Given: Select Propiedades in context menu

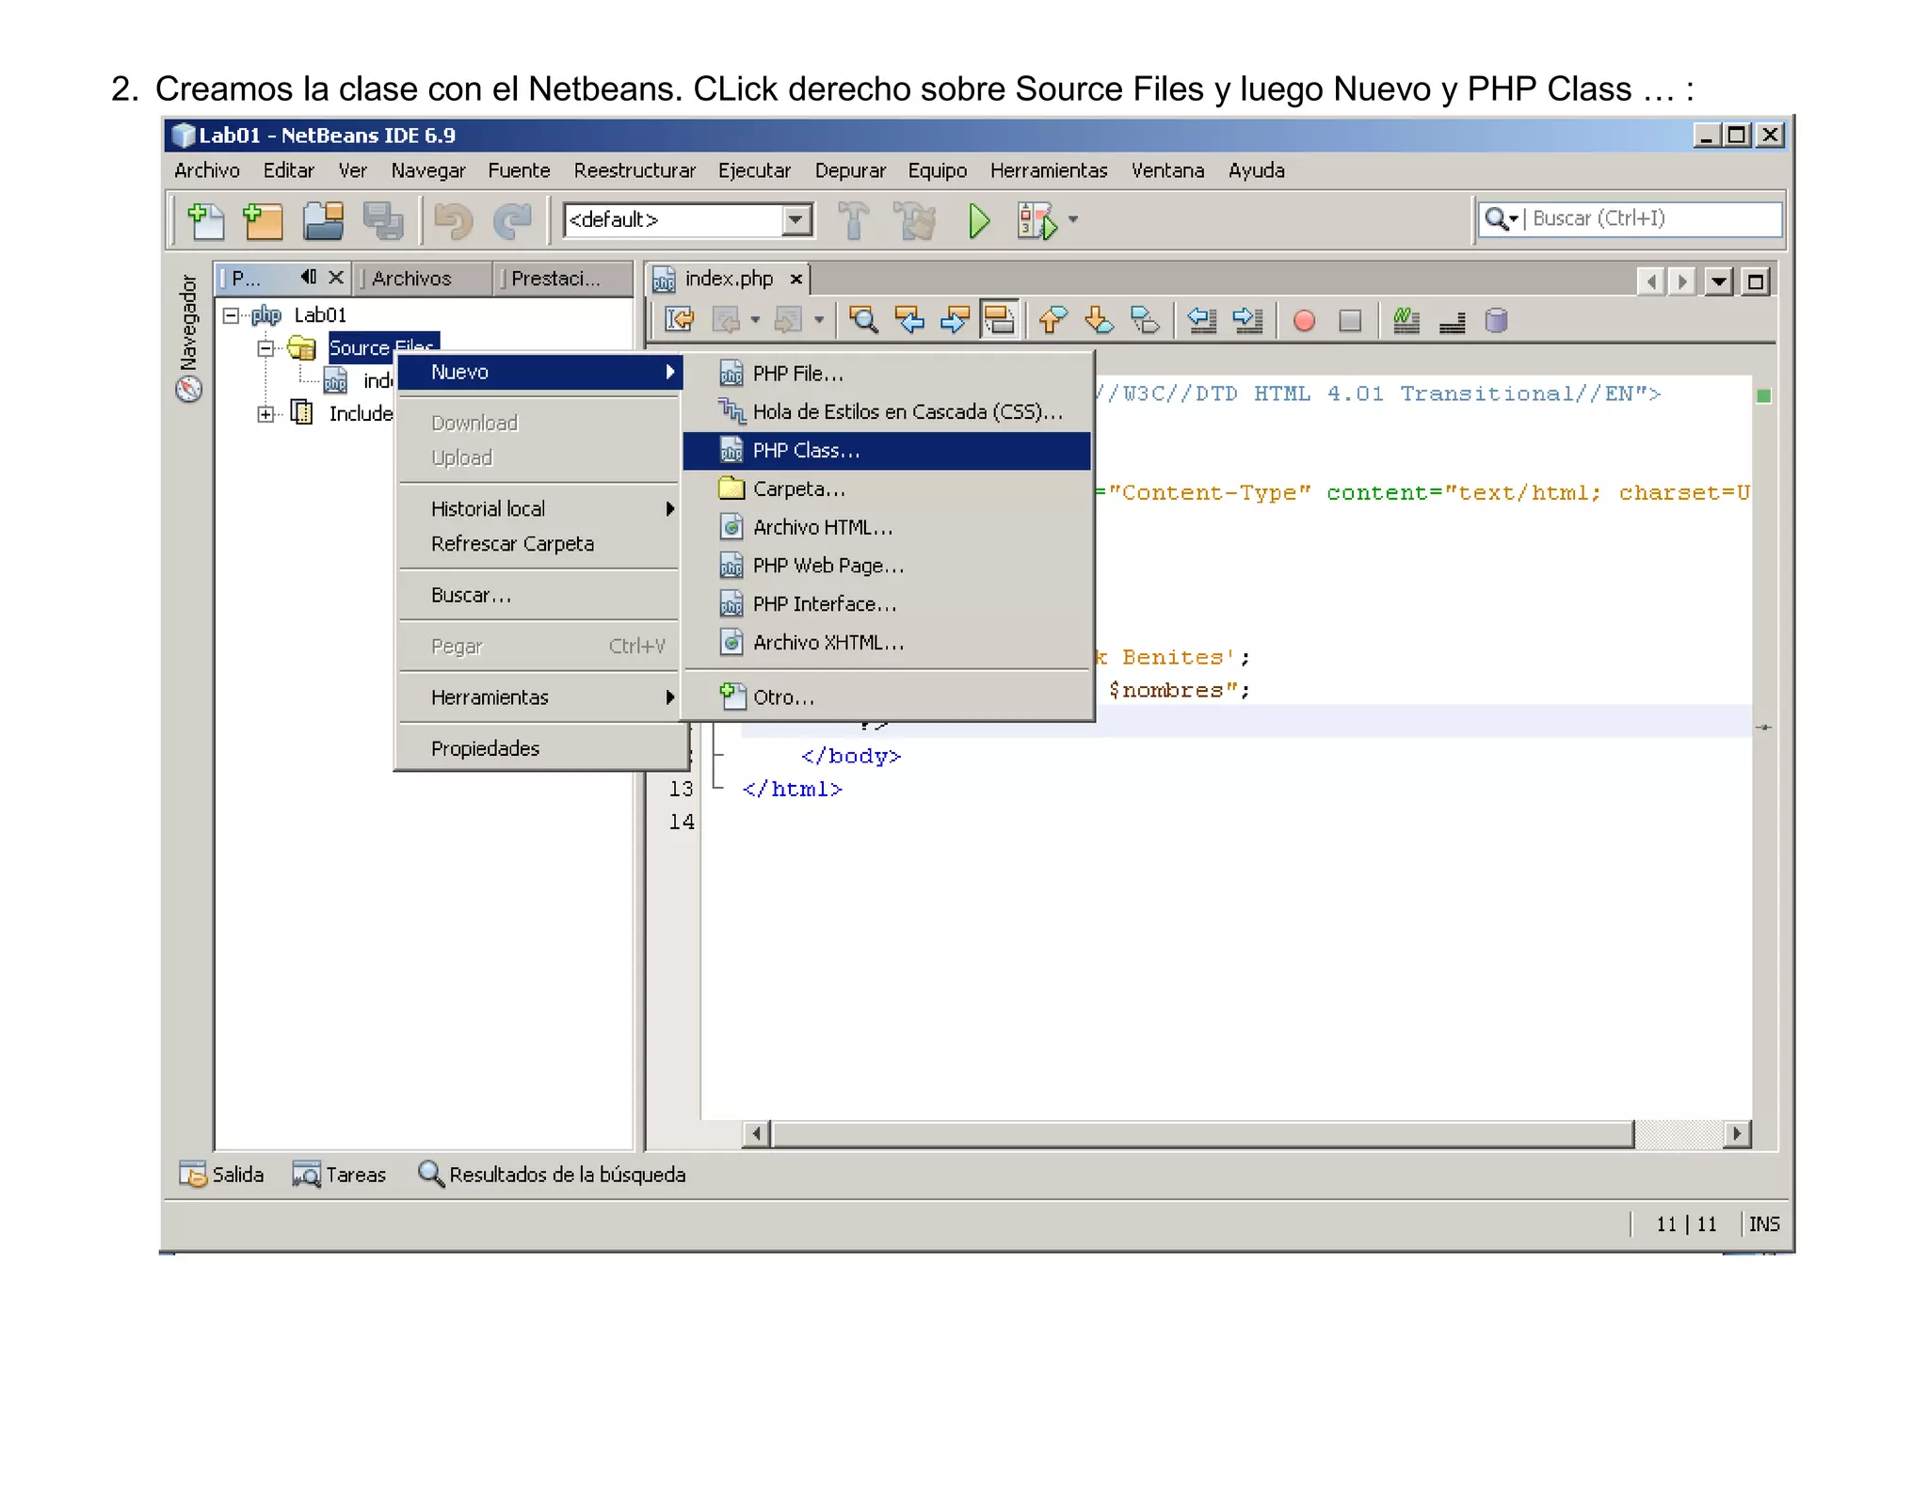Looking at the screenshot, I should click(539, 749).
